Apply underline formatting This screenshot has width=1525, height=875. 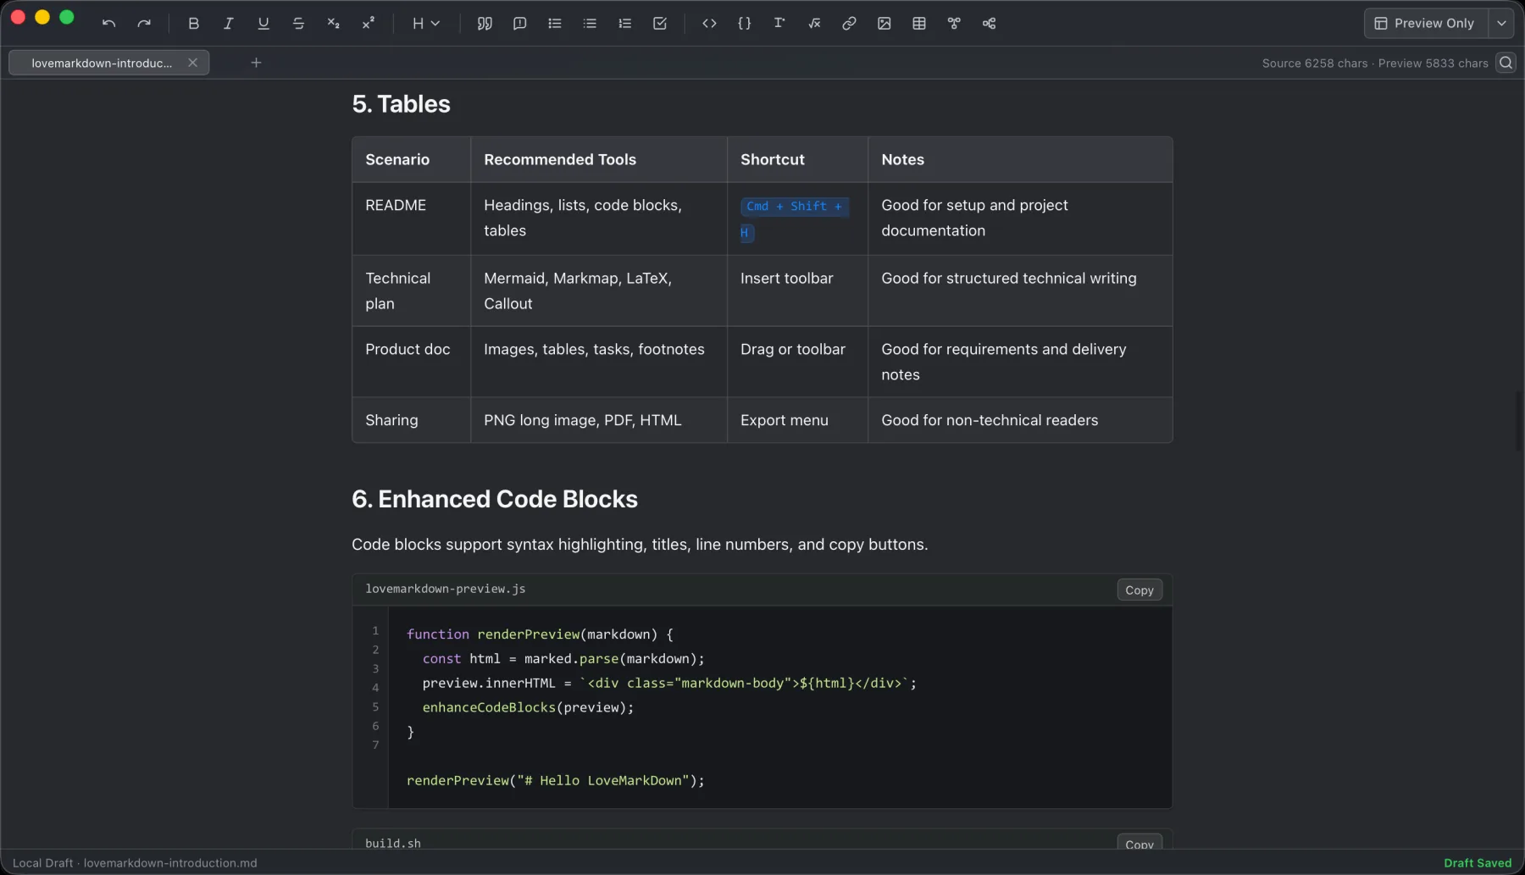(x=263, y=23)
